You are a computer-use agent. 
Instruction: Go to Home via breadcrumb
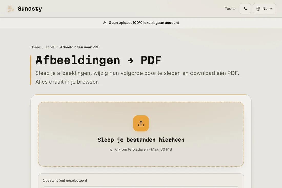(x=35, y=47)
